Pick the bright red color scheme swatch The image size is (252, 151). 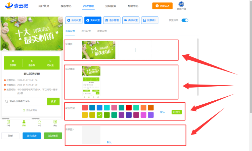point(129,108)
